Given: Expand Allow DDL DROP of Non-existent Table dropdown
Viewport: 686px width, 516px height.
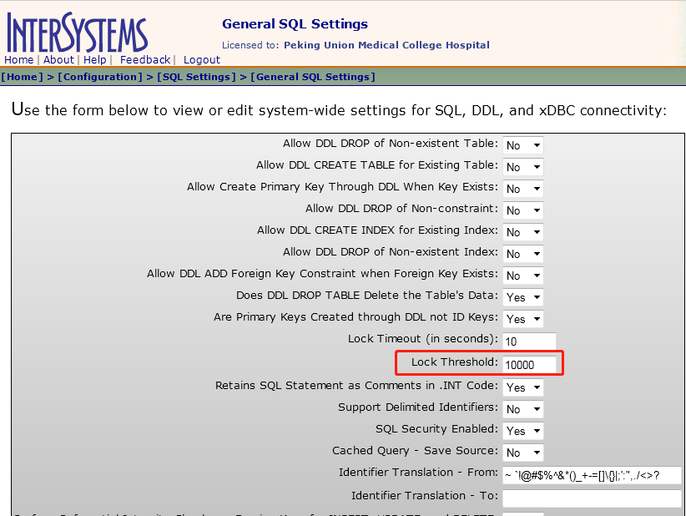Looking at the screenshot, I should pyautogui.click(x=522, y=145).
